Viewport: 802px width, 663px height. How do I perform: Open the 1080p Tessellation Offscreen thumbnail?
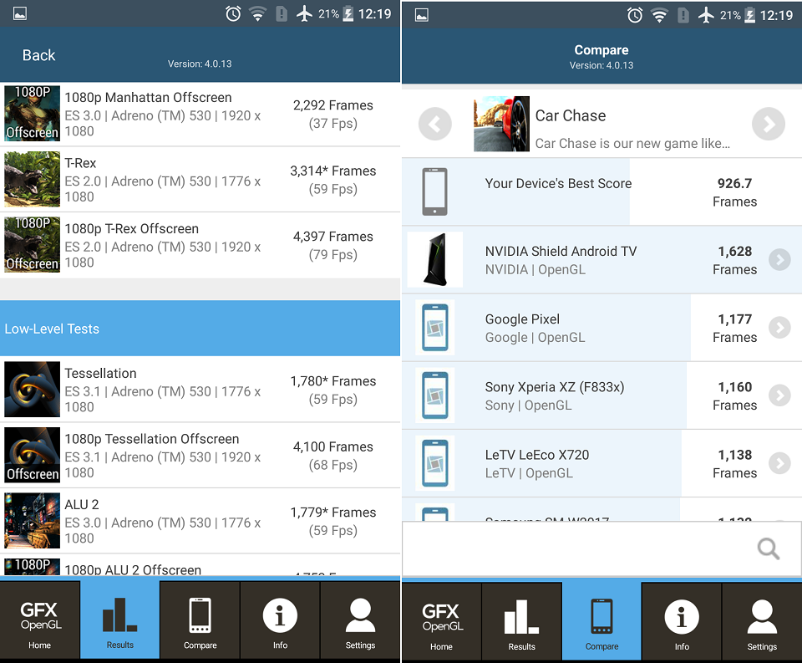point(33,455)
